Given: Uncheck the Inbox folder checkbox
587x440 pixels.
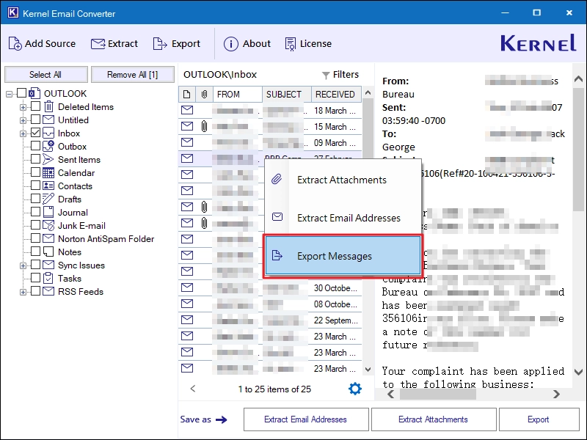Looking at the screenshot, I should (x=35, y=133).
